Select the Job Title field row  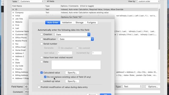pos(20,19)
